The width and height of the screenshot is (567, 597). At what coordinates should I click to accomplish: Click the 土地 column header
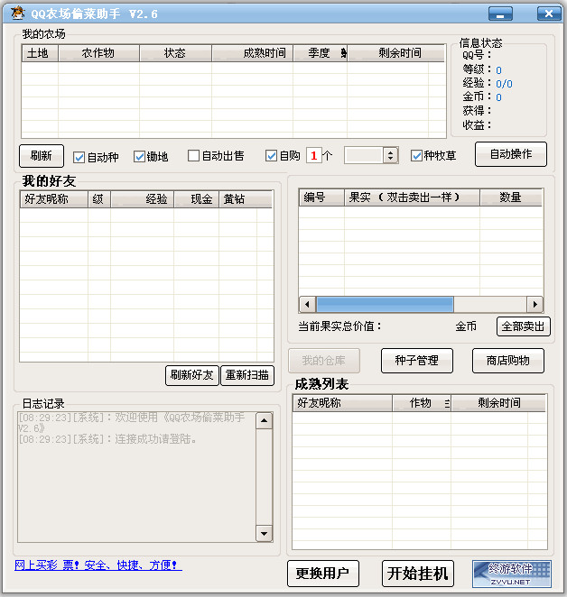click(x=40, y=53)
